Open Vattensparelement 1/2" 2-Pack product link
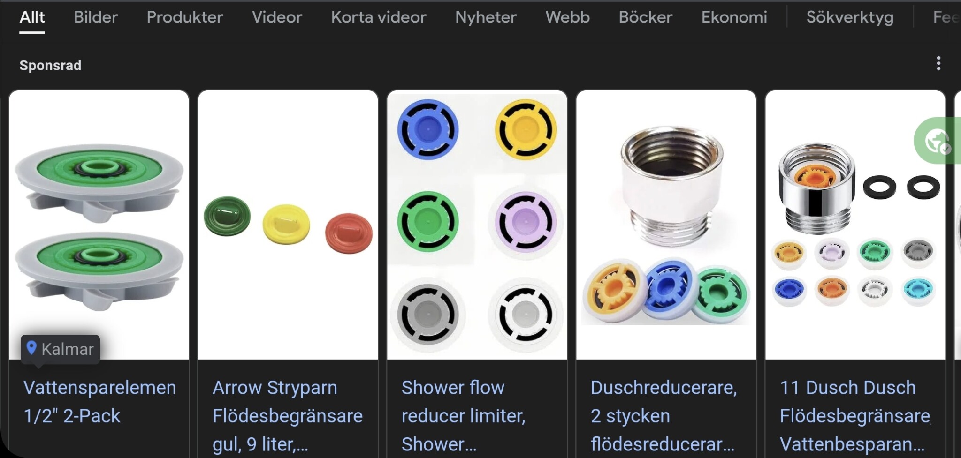Image resolution: width=961 pixels, height=458 pixels. [99, 402]
